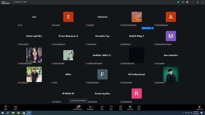This screenshot has height=115, width=205.
Task: Start screen Share
Action: coord(120,108)
